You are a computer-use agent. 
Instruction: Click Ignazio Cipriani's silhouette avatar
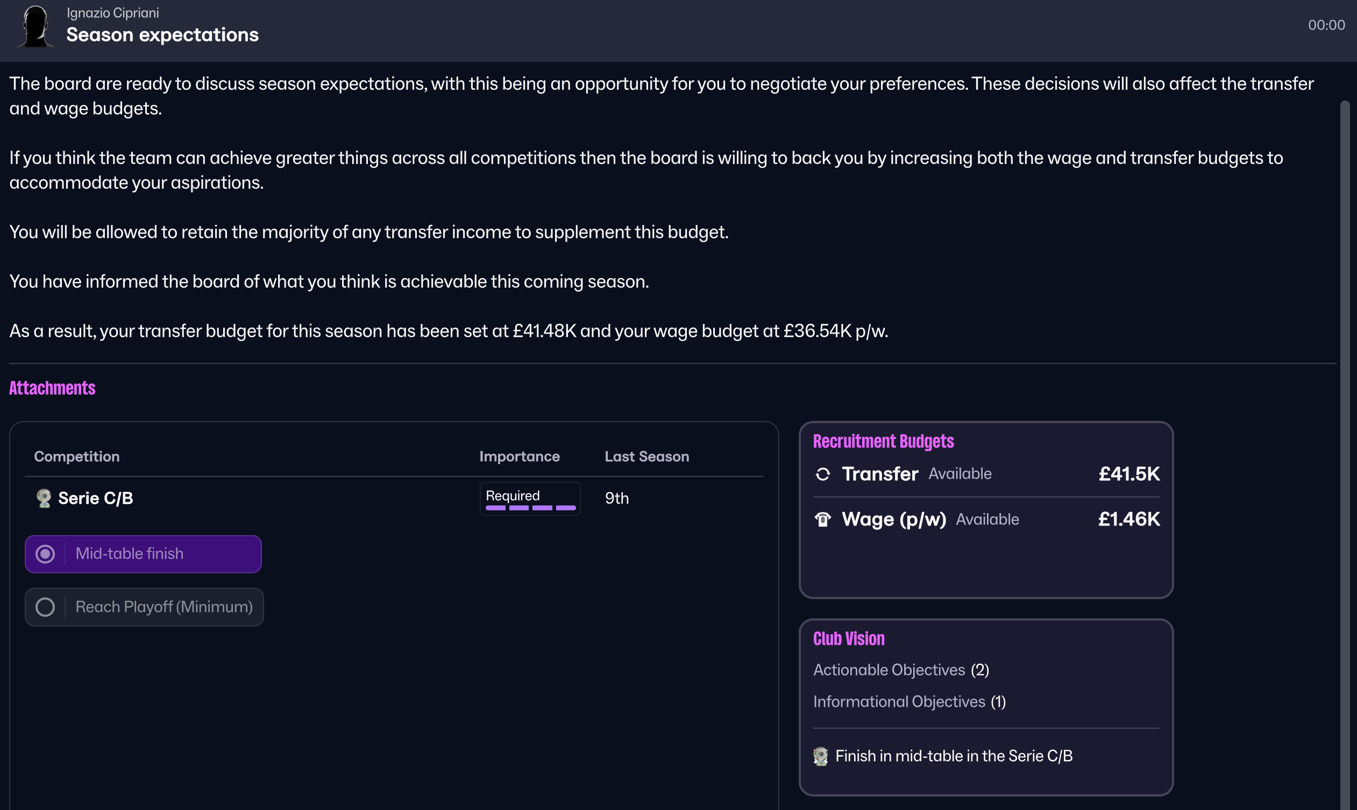click(36, 26)
